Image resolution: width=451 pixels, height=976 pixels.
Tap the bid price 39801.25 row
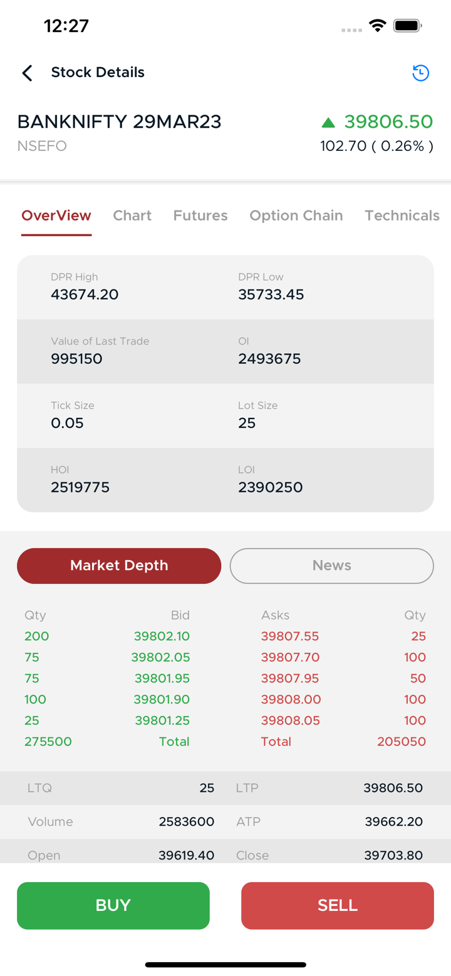[162, 720]
